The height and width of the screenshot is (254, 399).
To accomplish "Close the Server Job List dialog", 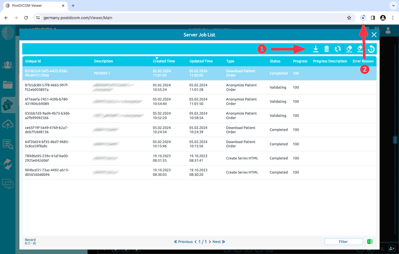I will point(374,35).
